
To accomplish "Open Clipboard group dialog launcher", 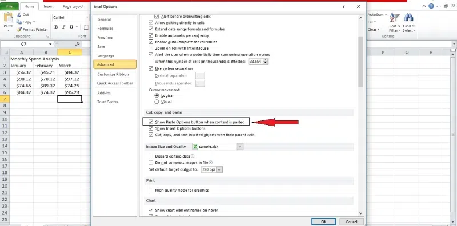I will tap(47, 37).
